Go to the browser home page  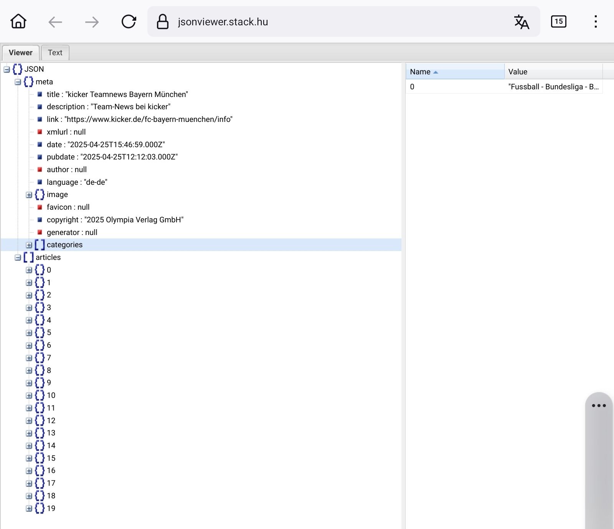click(x=18, y=21)
